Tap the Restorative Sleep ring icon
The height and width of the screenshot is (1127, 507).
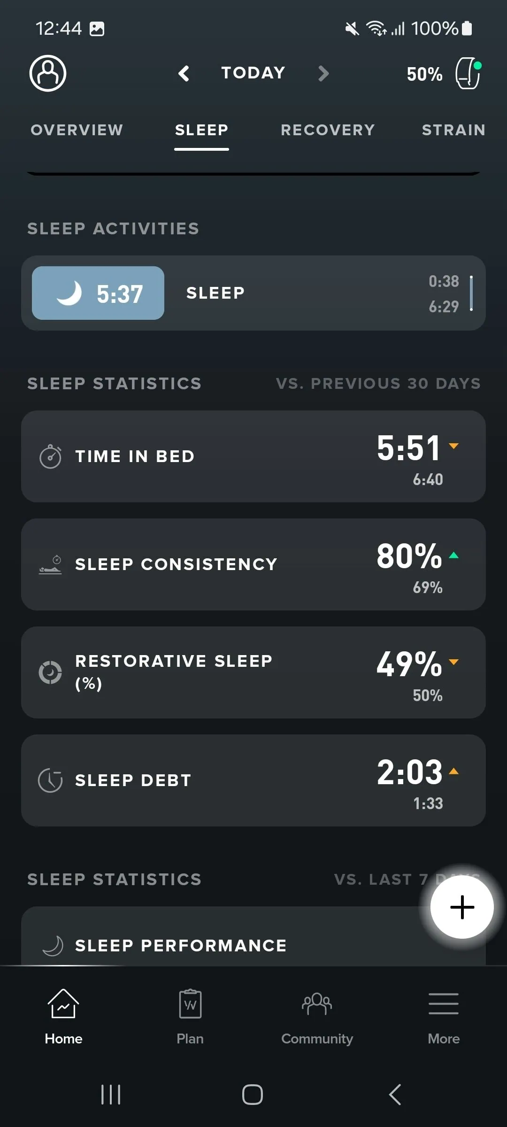tap(50, 672)
